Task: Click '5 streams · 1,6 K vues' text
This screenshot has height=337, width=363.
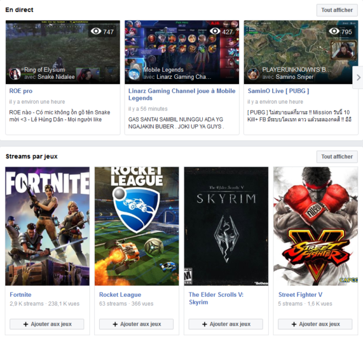Action: [x=305, y=304]
